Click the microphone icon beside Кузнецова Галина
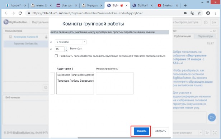 (46, 37)
